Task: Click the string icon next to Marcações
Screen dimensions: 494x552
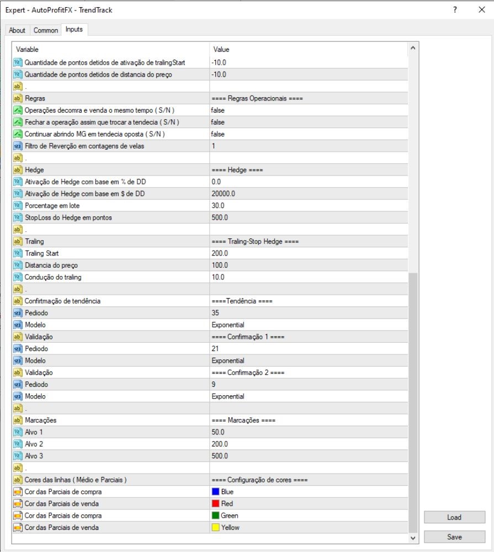Action: tap(18, 420)
